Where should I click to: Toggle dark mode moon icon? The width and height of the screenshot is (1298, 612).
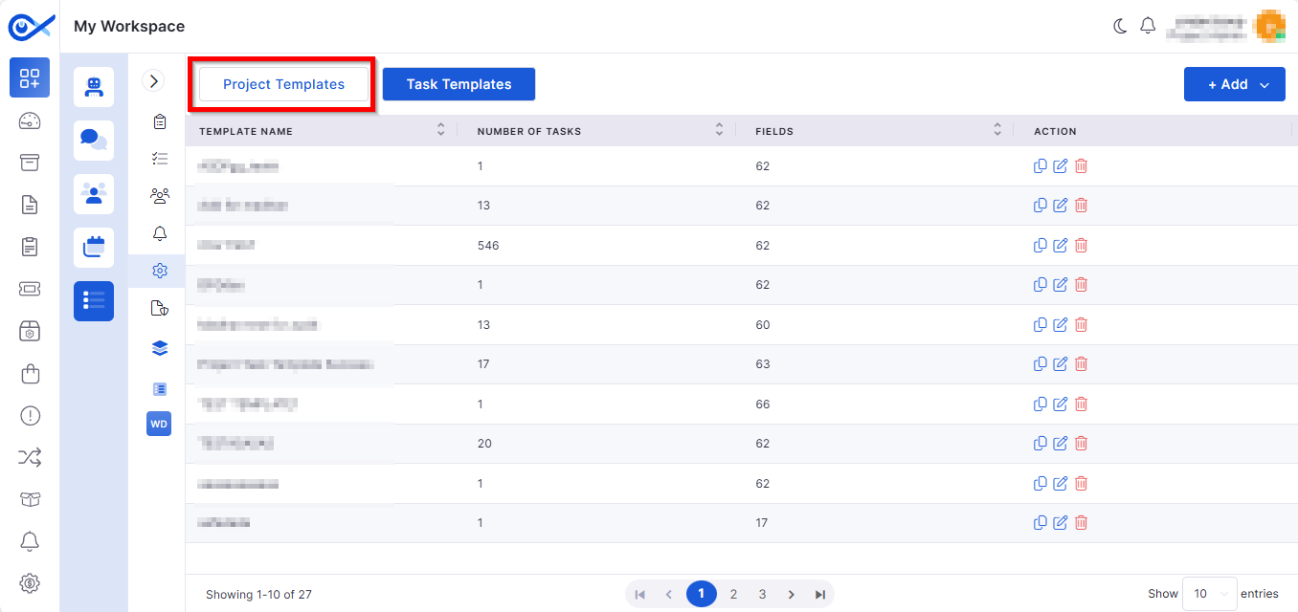pyautogui.click(x=1120, y=27)
